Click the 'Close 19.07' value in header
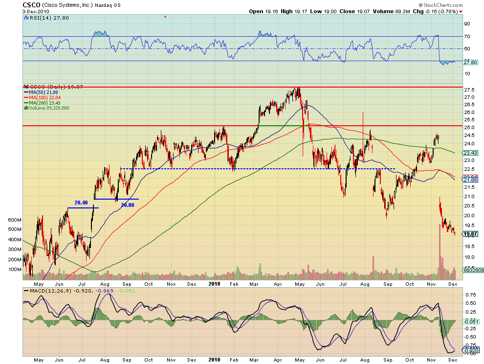This screenshot has width=484, height=364. (354, 11)
